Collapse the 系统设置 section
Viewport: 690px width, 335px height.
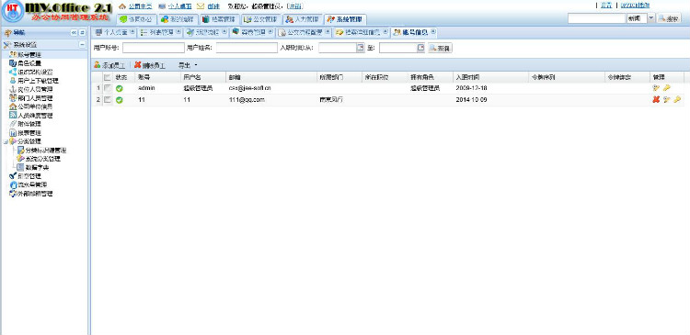click(82, 45)
